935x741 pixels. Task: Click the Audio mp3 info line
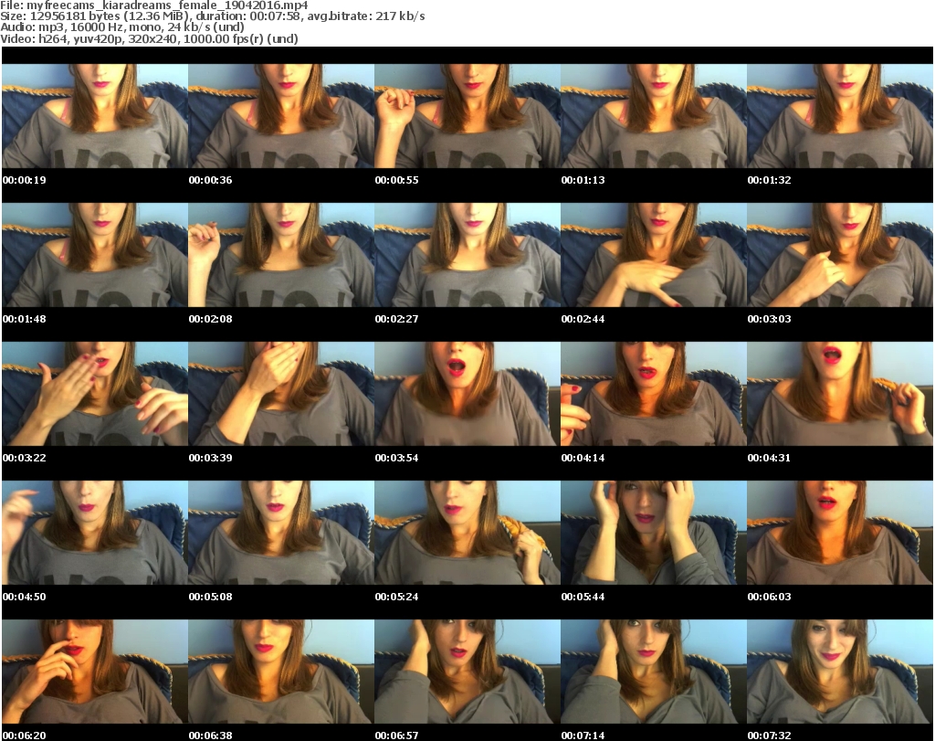[x=122, y=27]
